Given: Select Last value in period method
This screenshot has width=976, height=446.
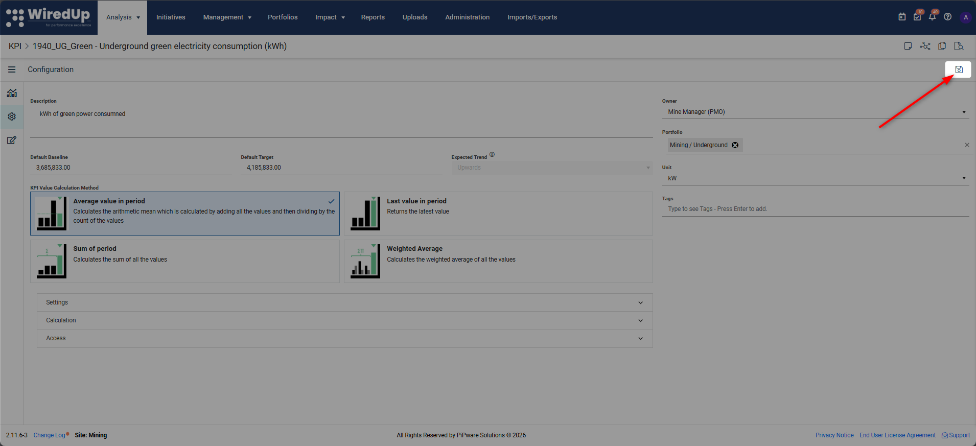Looking at the screenshot, I should click(498, 214).
